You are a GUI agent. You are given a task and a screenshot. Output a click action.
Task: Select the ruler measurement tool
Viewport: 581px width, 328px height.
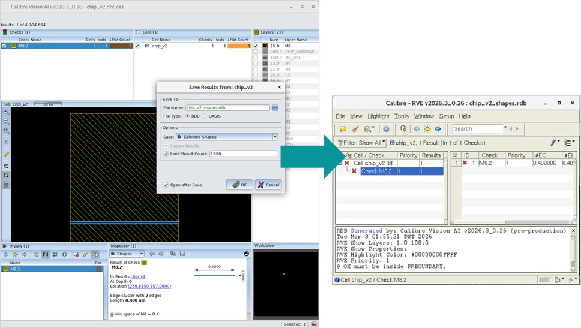(x=6, y=154)
